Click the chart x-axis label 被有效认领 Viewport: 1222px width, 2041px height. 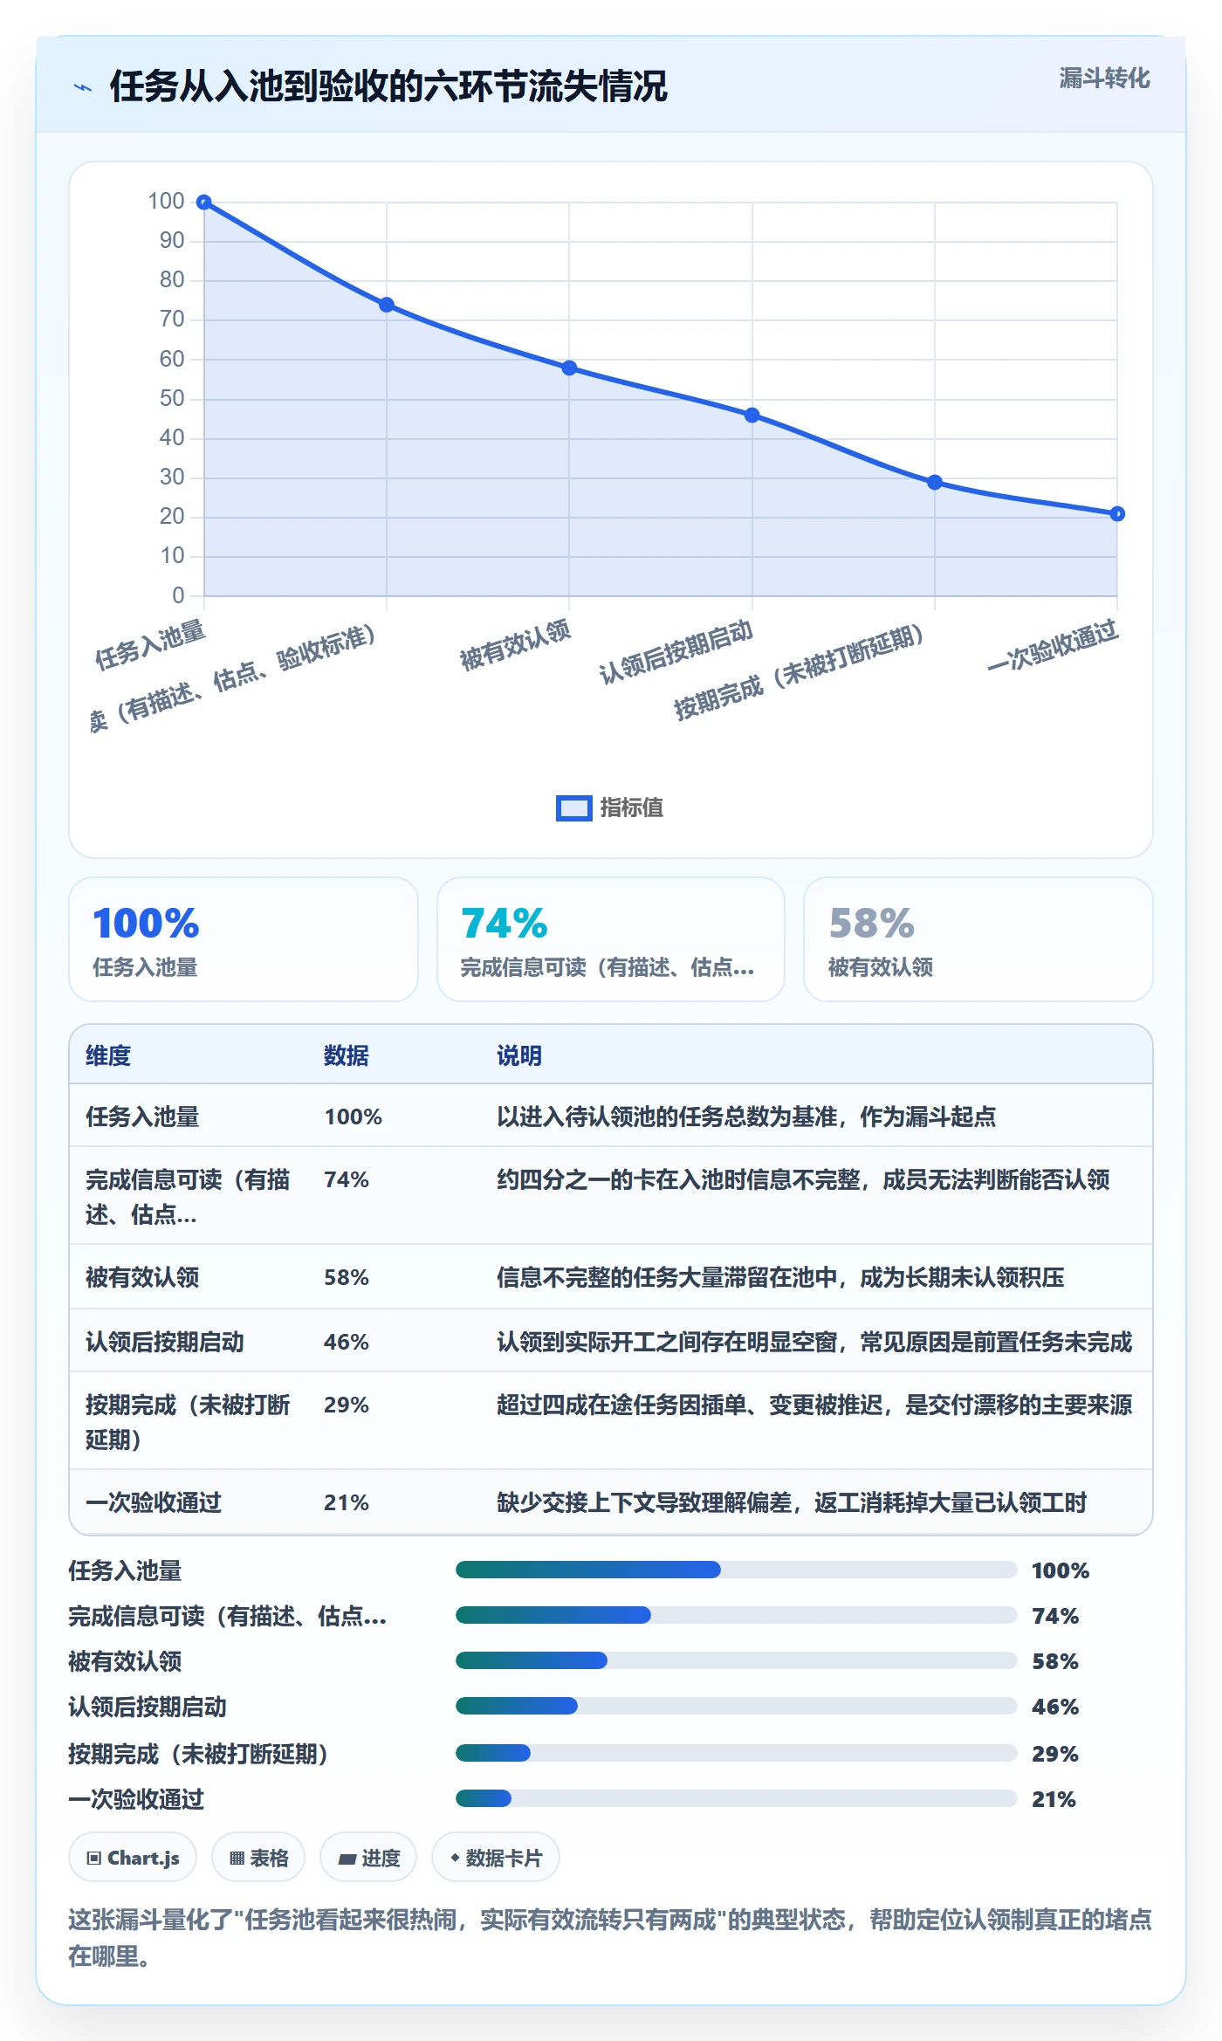(x=515, y=644)
